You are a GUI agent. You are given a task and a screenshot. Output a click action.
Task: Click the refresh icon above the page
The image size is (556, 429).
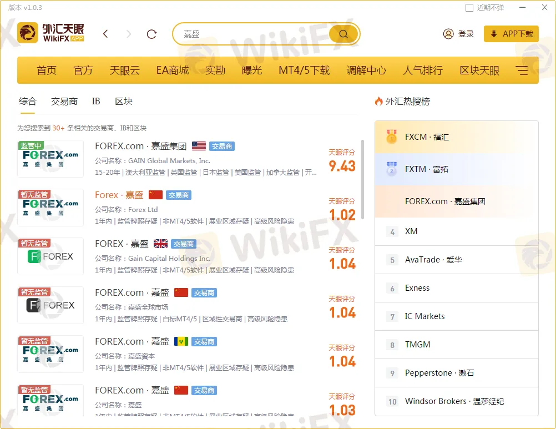click(151, 33)
